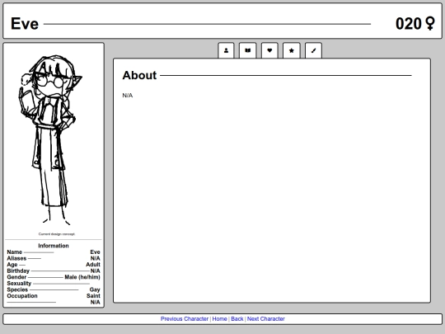The width and height of the screenshot is (445, 334).
Task: Click the 'Eve' page title heading
Action: [x=25, y=24]
